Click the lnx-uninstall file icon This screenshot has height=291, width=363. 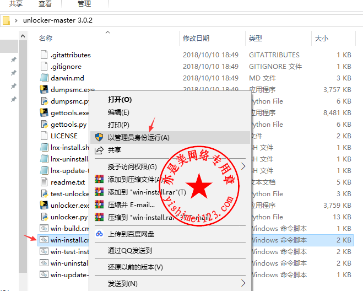[44, 159]
